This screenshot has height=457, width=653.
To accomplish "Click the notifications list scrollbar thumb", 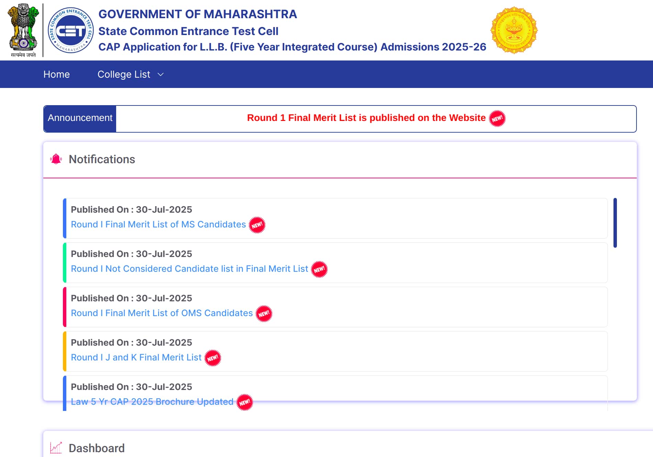I will [x=615, y=223].
